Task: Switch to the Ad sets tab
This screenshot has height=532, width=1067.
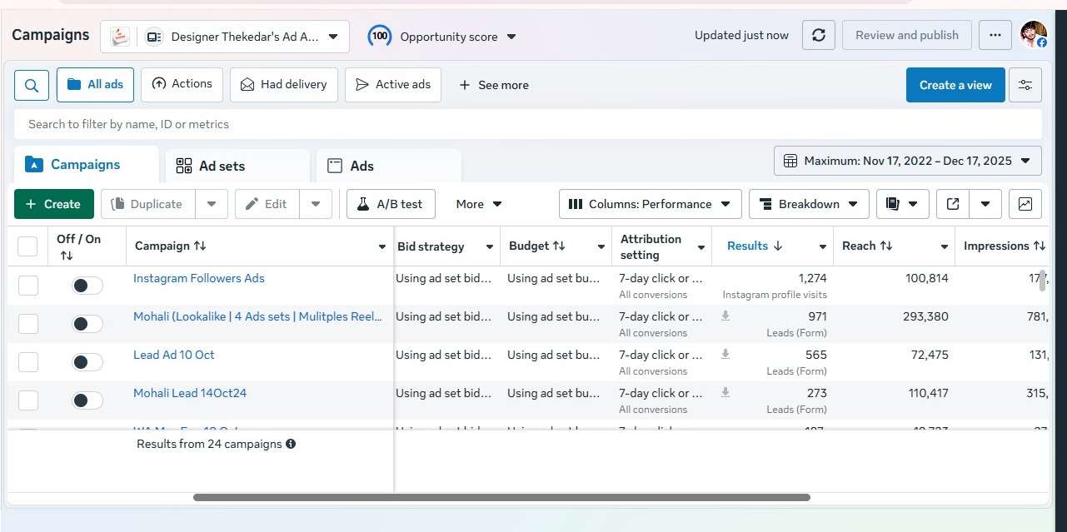Action: point(222,166)
